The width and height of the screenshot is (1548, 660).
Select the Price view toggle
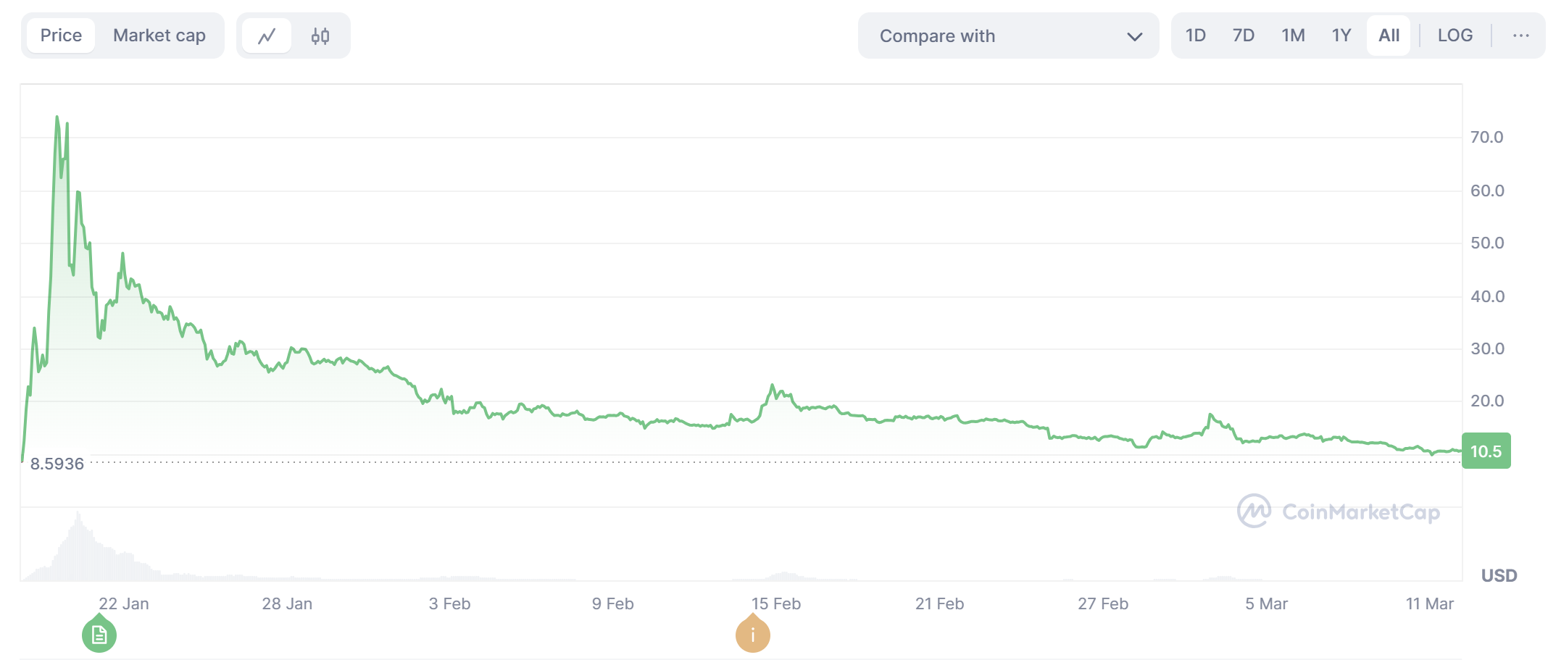pyautogui.click(x=61, y=35)
